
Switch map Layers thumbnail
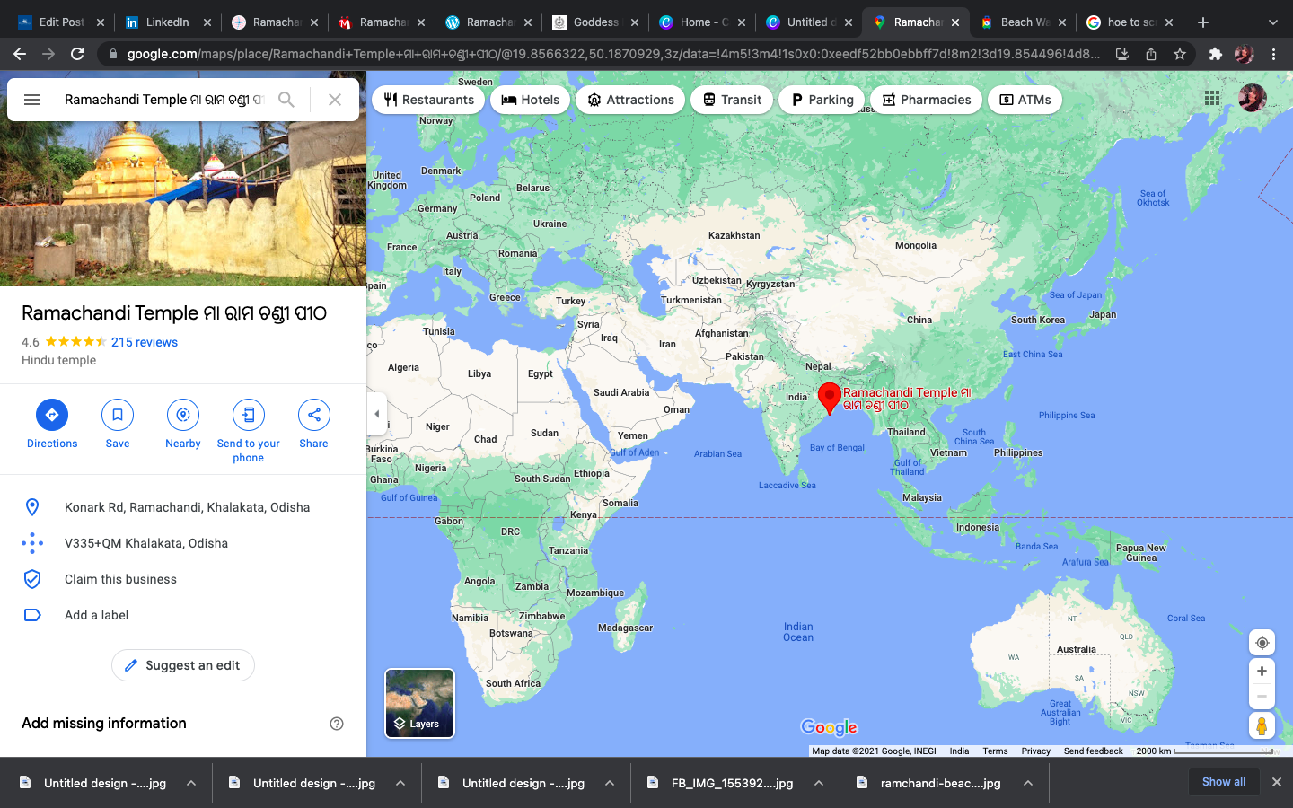[419, 703]
